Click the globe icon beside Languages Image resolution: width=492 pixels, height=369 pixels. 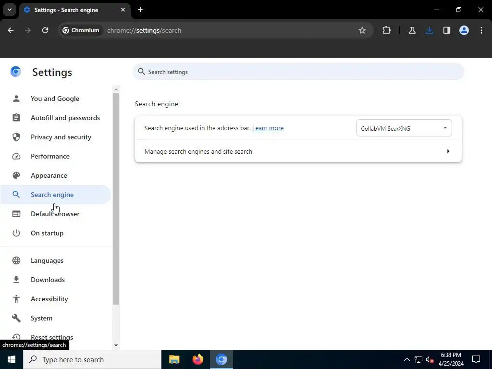(16, 260)
